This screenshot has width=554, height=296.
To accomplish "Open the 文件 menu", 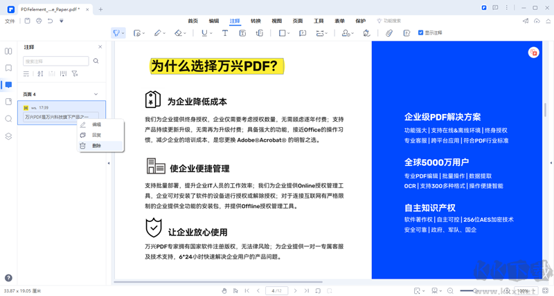I will pos(10,21).
